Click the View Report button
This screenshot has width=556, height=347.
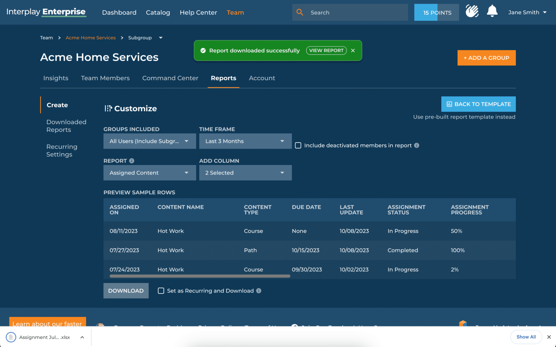(x=326, y=50)
